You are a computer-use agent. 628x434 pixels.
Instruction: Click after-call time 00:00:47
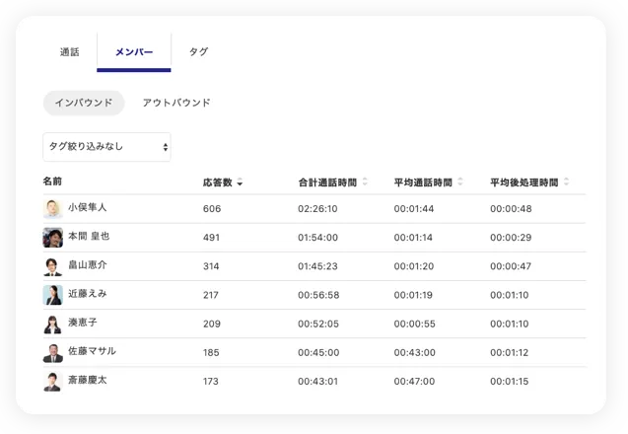pos(511,266)
